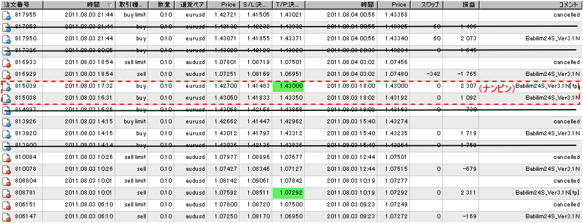Select the close price 1.07272
583x223 pixels.
397,216
